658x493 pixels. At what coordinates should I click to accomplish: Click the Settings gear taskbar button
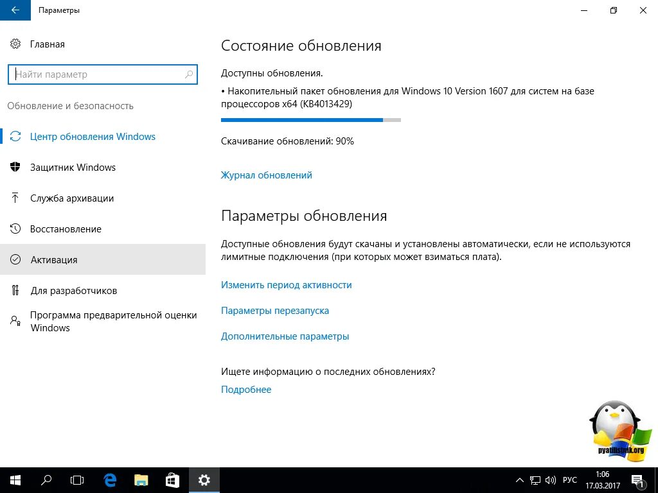tap(204, 480)
